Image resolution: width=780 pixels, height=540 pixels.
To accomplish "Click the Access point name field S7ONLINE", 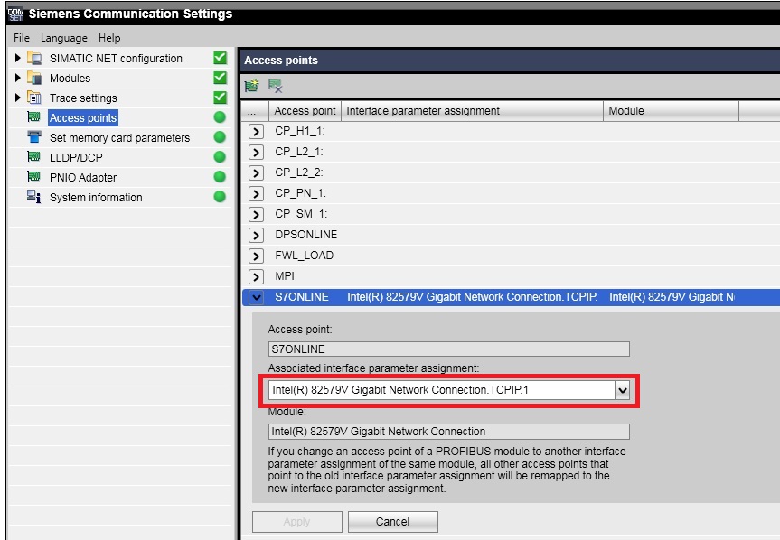I will tap(448, 349).
